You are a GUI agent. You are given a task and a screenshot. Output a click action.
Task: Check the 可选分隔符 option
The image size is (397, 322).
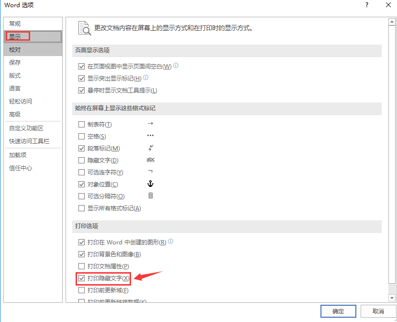[x=81, y=196]
